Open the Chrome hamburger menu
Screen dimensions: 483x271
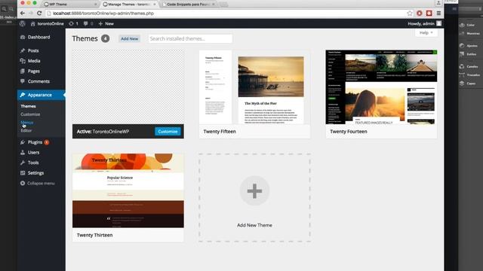[438, 14]
